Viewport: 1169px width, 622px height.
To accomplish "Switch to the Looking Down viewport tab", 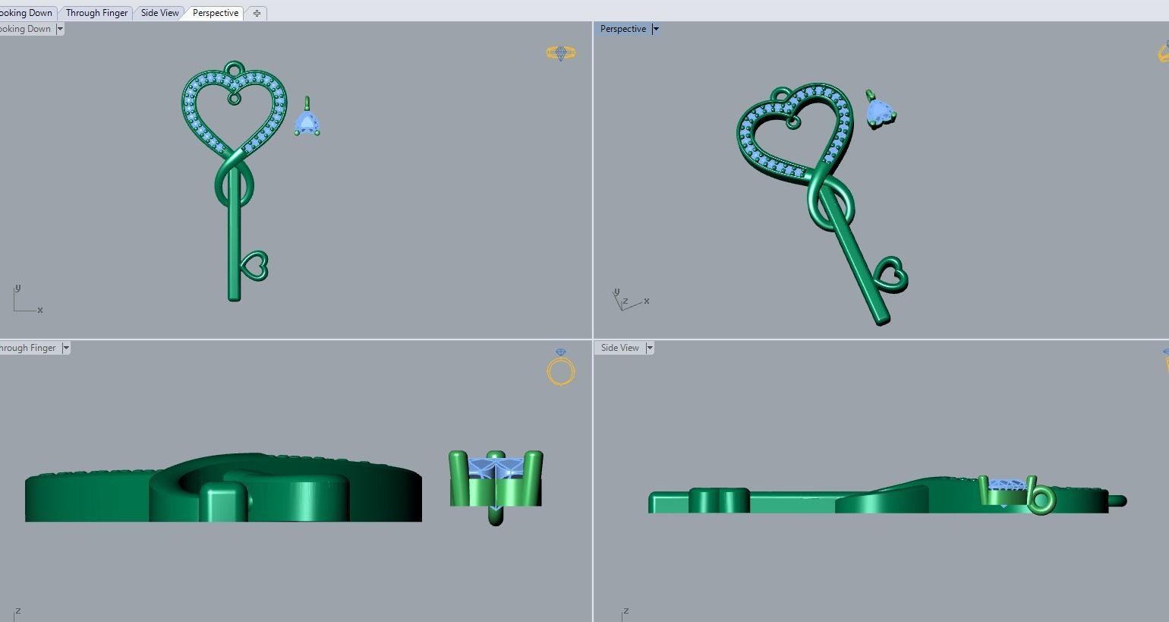I will [27, 13].
